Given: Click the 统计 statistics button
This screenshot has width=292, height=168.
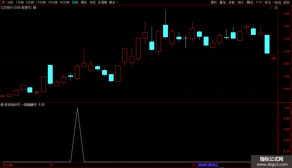Looking at the screenshot, I should 241,2.
